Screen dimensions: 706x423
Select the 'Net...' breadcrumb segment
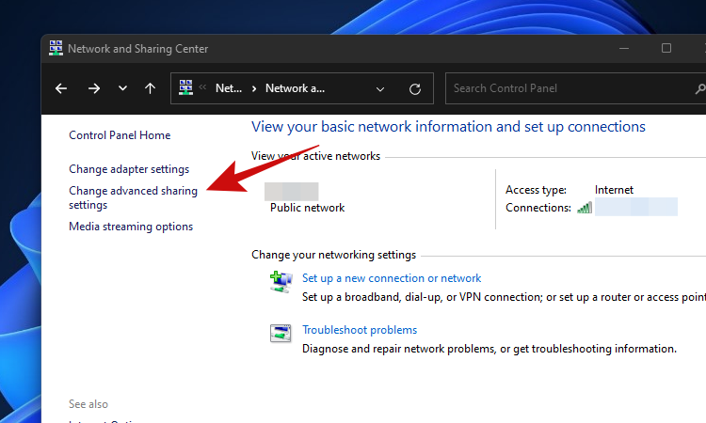(229, 88)
